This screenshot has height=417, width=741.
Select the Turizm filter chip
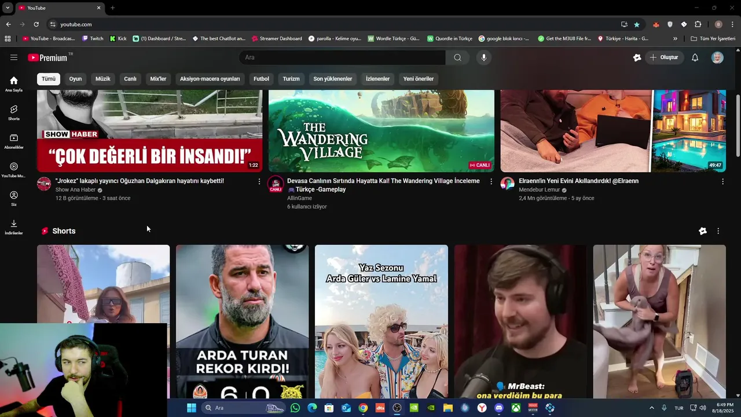(291, 79)
